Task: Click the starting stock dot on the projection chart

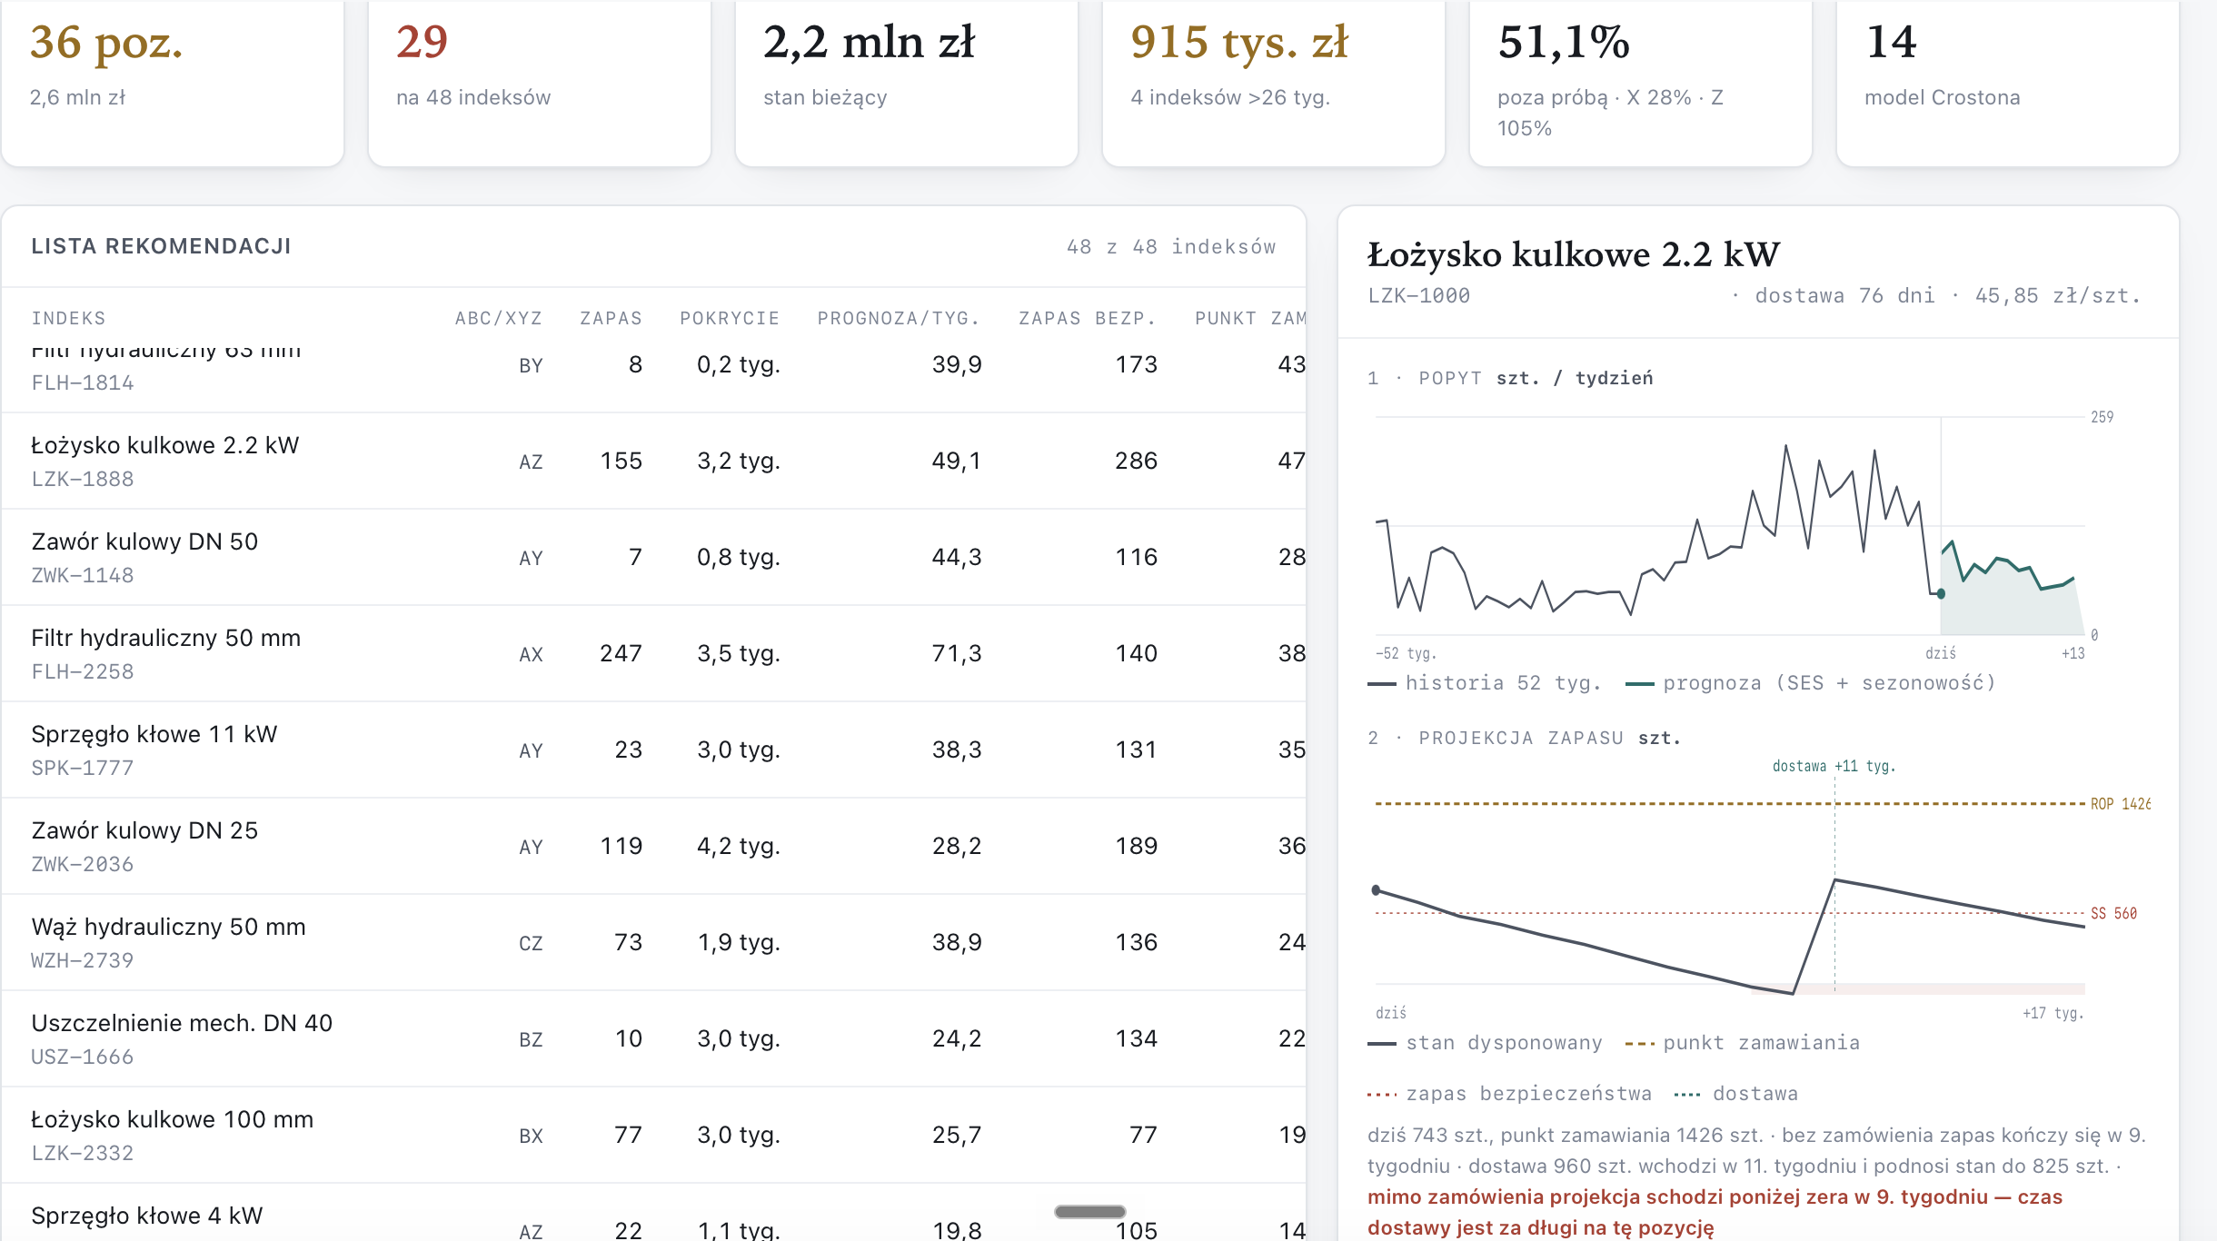Action: tap(1376, 890)
